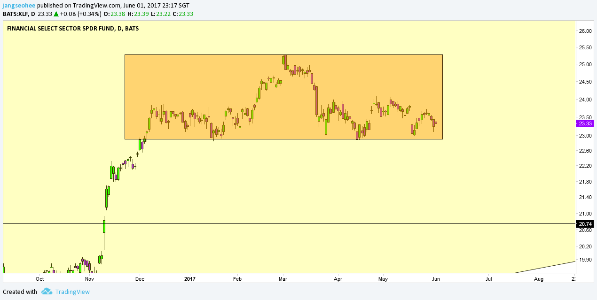The image size is (597, 300).
Task: Click the May label on the time axis
Action: [383, 279]
